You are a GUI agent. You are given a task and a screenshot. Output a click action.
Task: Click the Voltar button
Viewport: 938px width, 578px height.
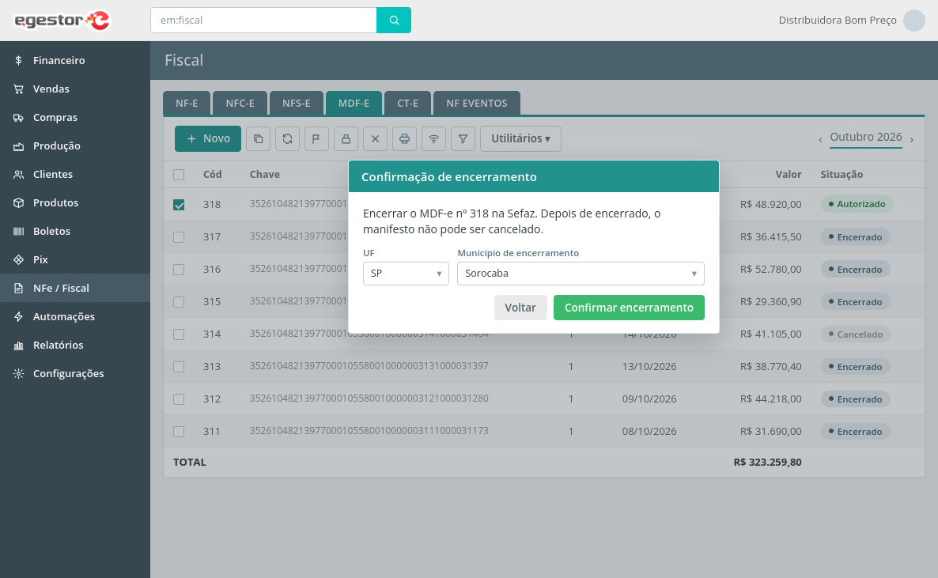(x=520, y=308)
